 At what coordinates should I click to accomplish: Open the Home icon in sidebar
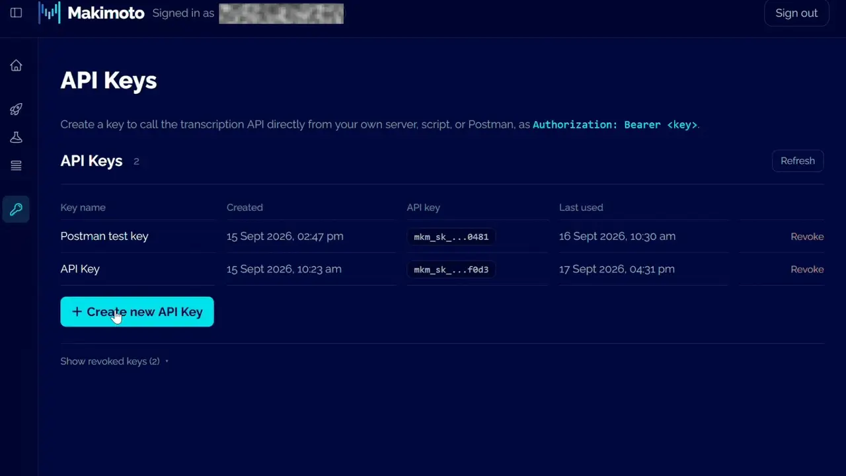coord(16,65)
